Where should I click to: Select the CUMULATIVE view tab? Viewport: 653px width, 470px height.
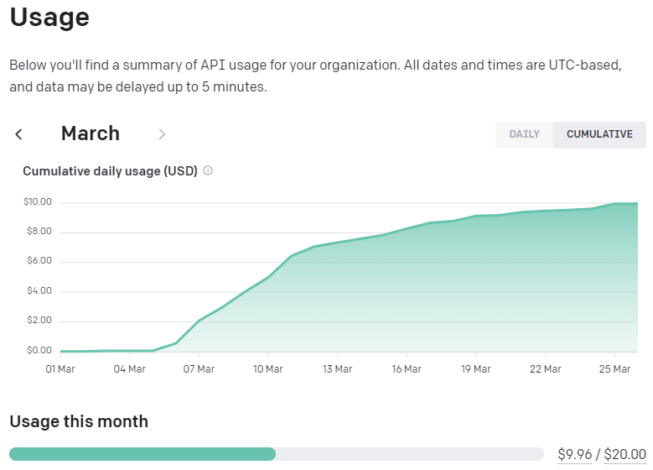point(599,134)
